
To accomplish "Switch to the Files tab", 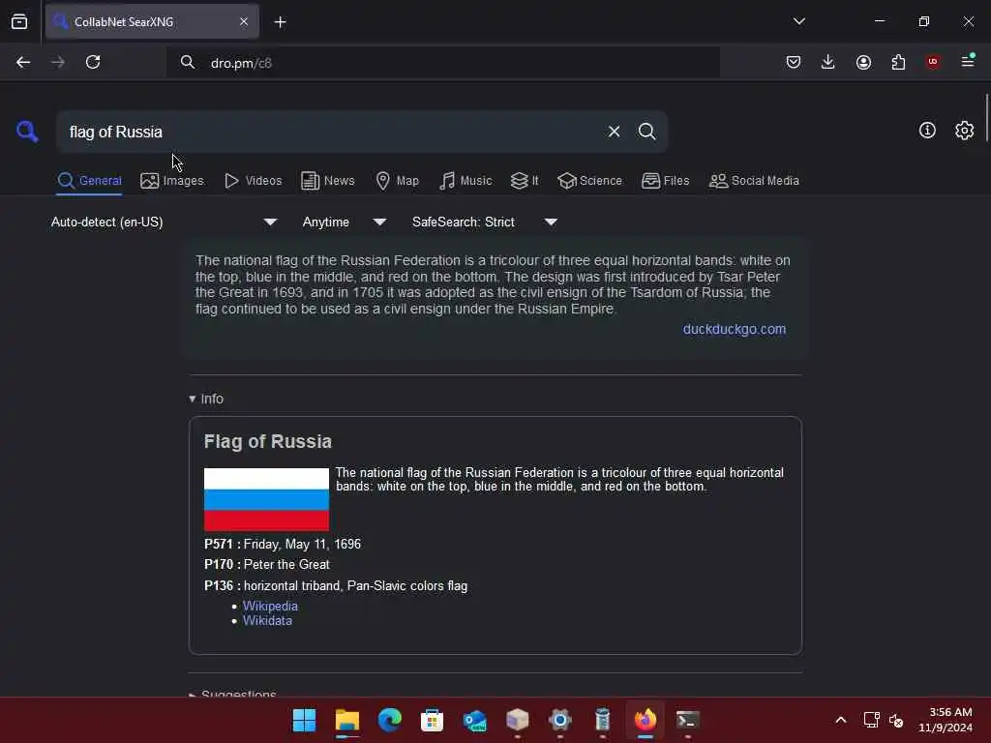I will point(665,181).
